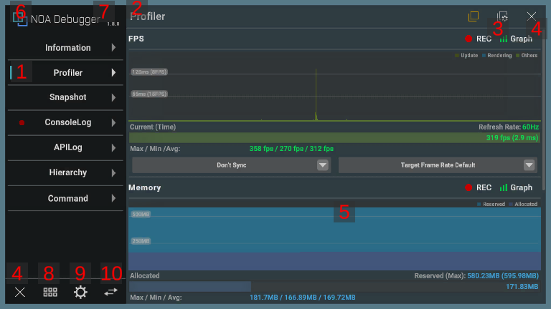This screenshot has width=551, height=309.
Task: Click the Allocated legend color swatch
Action: [511, 205]
